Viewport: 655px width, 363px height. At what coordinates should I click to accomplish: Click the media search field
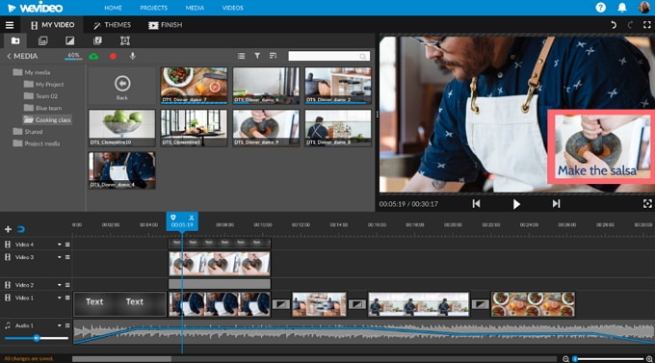click(328, 56)
